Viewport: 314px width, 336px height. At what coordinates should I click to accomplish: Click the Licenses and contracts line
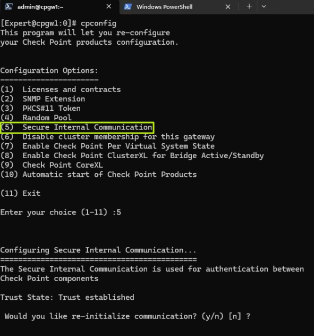click(x=61, y=89)
